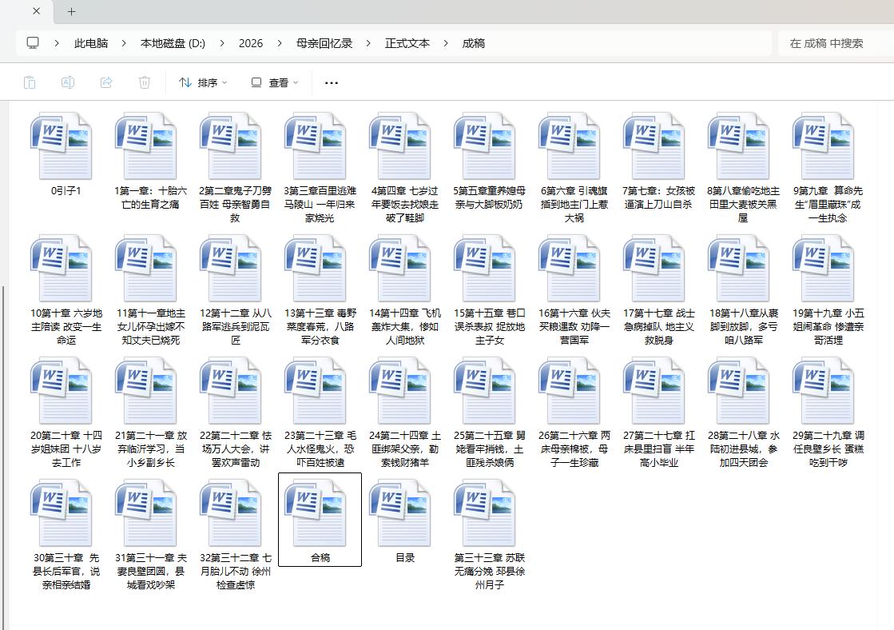Select file 24第二十四章 土匪绑架父亲
Image resolution: width=894 pixels, height=630 pixels.
[x=405, y=412]
